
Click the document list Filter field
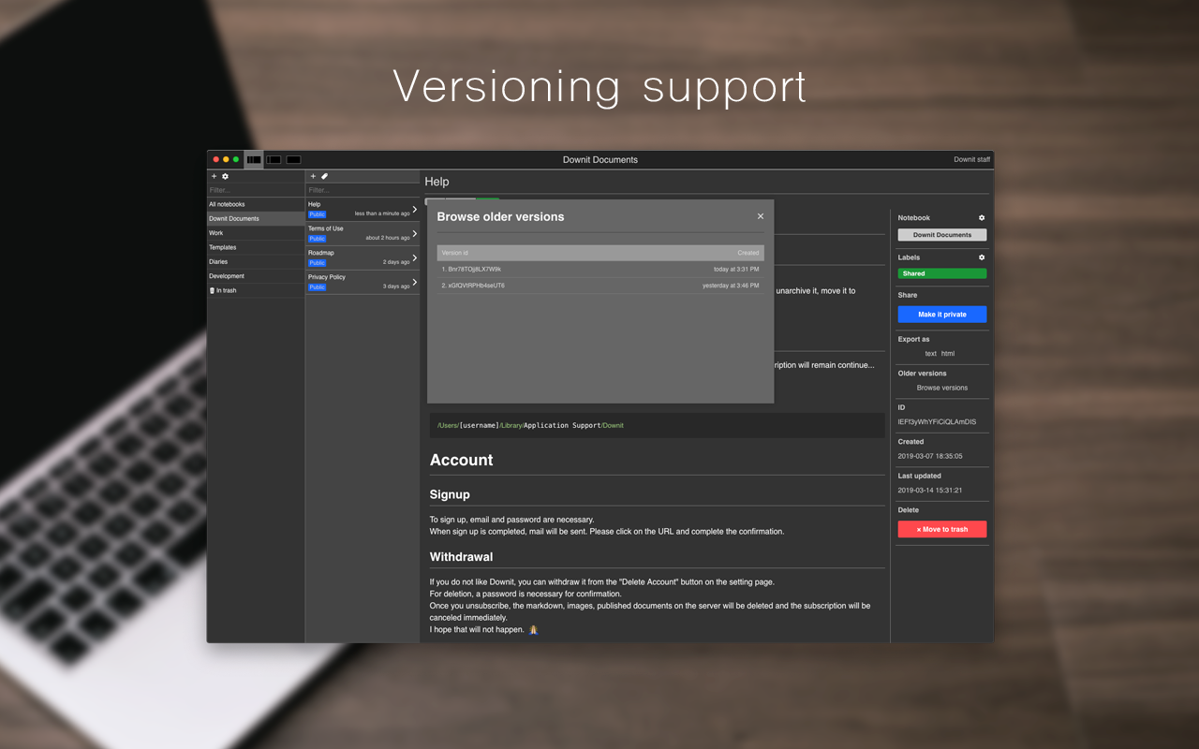click(x=362, y=190)
